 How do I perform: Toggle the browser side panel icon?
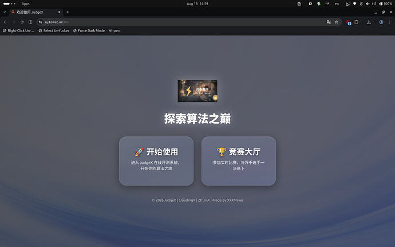[x=30, y=22]
